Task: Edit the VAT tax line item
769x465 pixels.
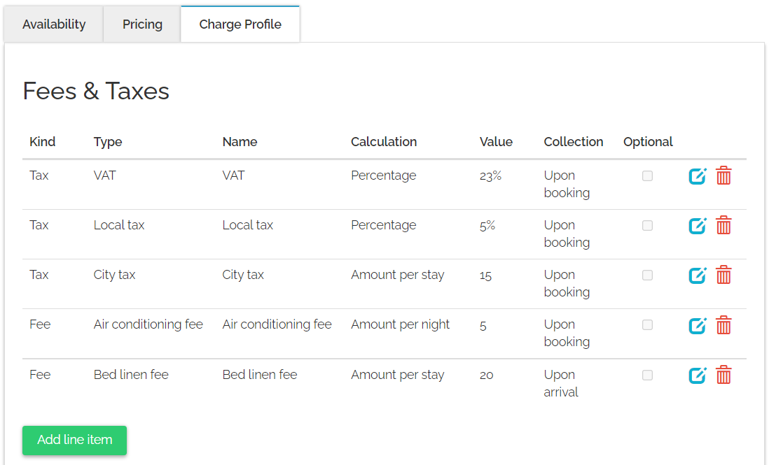Action: coord(698,176)
